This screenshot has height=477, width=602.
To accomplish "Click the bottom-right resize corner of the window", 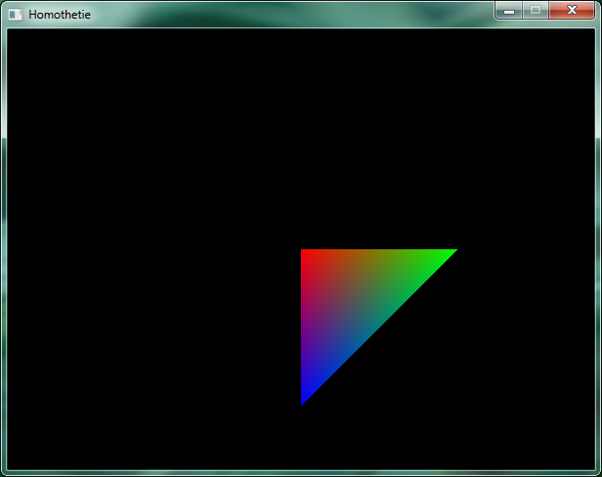I will 598,473.
